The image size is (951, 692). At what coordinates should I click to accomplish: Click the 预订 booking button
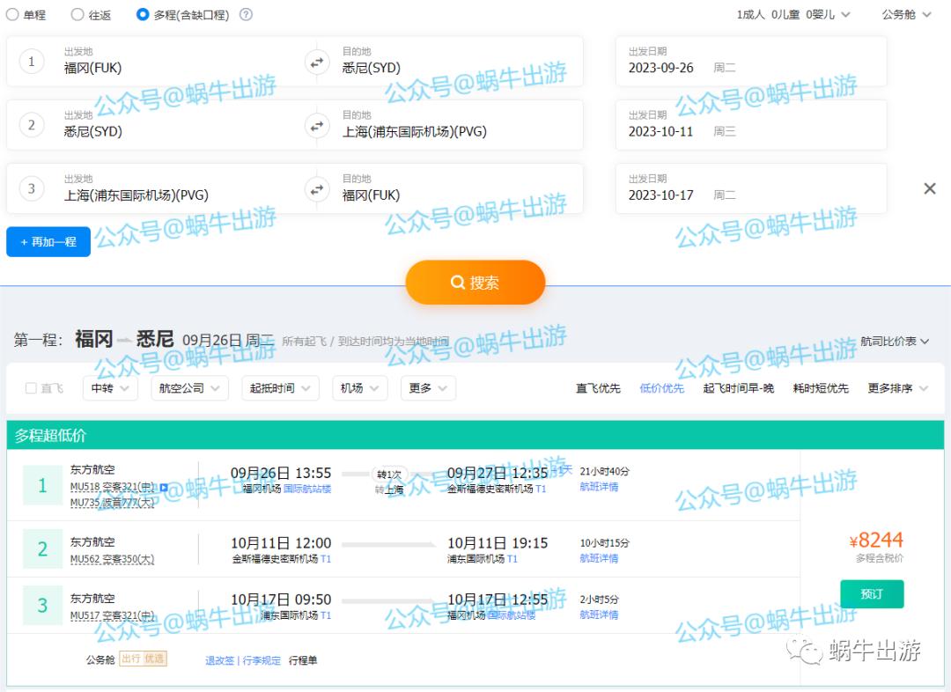872,594
